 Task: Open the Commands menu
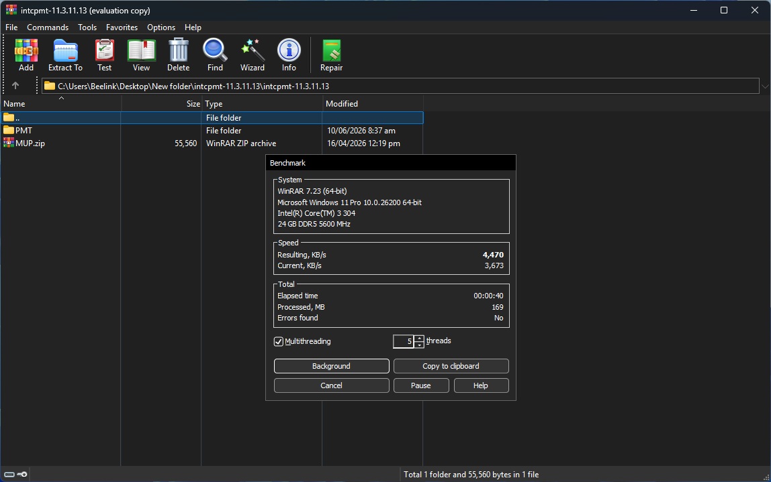(48, 27)
